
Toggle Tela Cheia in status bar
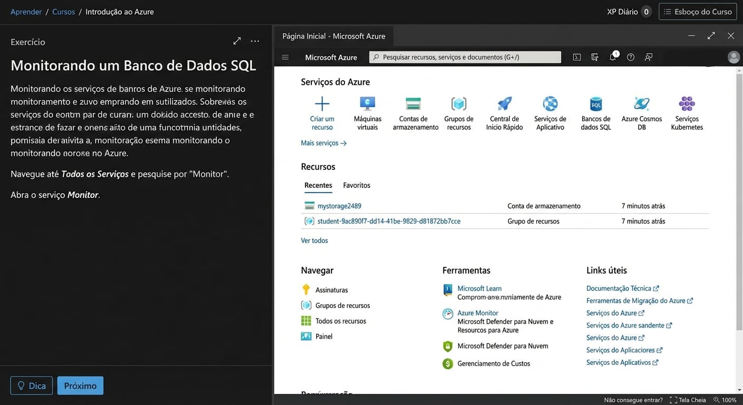click(x=688, y=400)
